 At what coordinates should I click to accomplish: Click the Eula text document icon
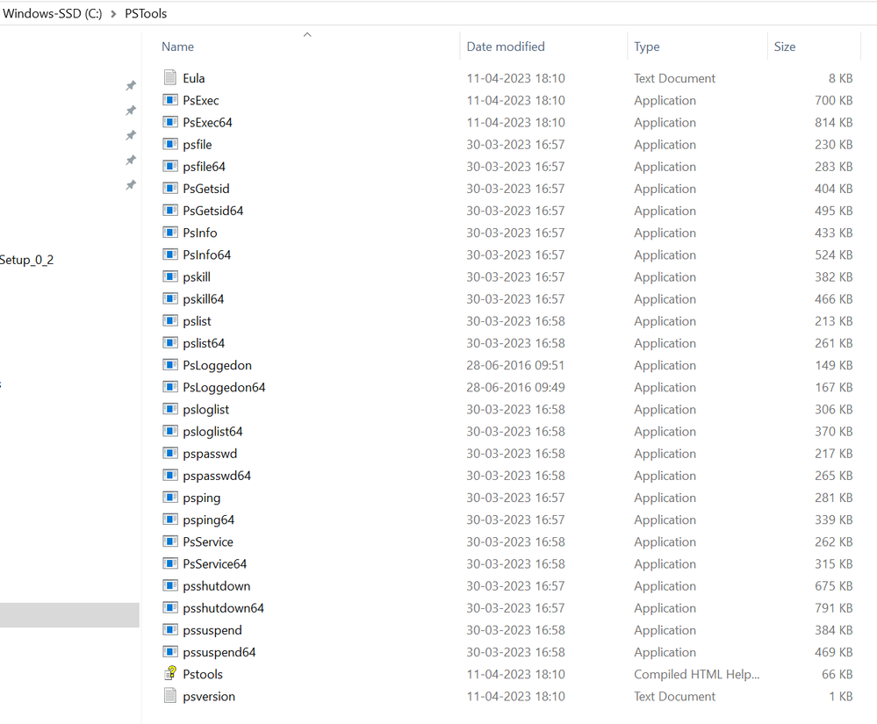[170, 78]
